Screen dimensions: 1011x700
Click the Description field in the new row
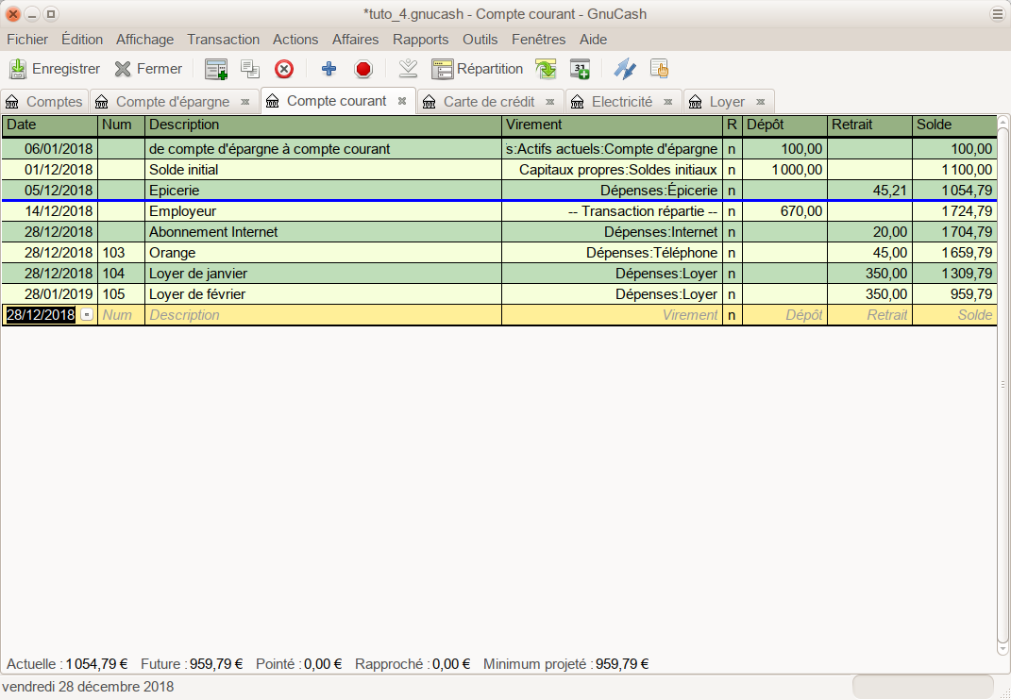323,315
